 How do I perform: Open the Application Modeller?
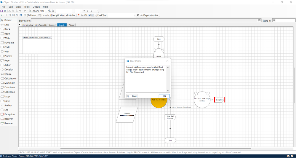point(63,15)
